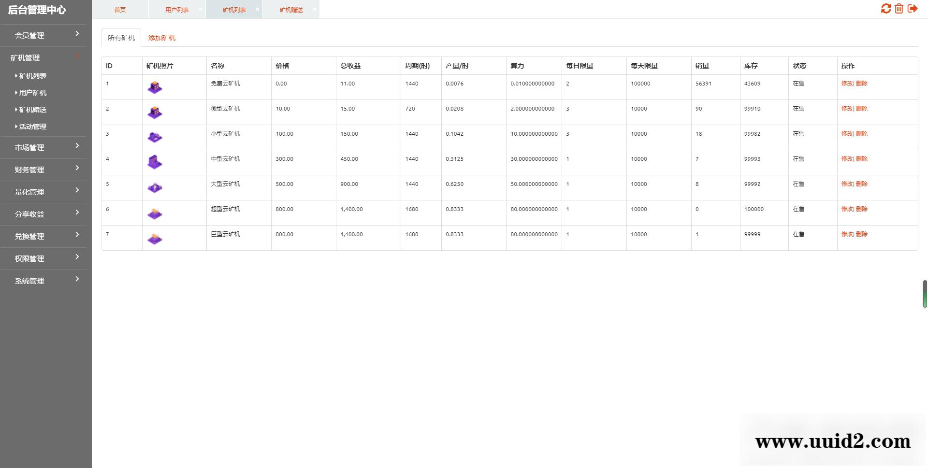Open 活动管理 in the sidebar
928x468 pixels.
pos(33,127)
